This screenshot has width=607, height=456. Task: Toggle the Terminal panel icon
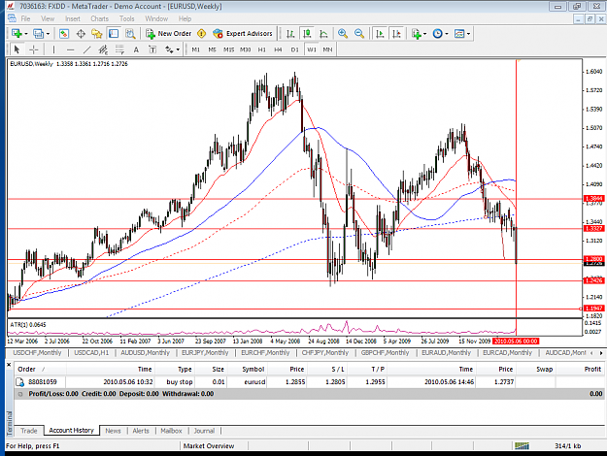coord(114,34)
